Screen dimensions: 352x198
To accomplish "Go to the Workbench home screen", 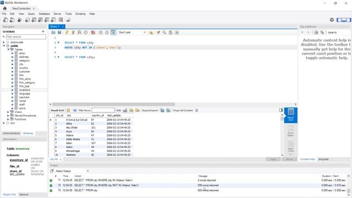I will tap(5, 8).
